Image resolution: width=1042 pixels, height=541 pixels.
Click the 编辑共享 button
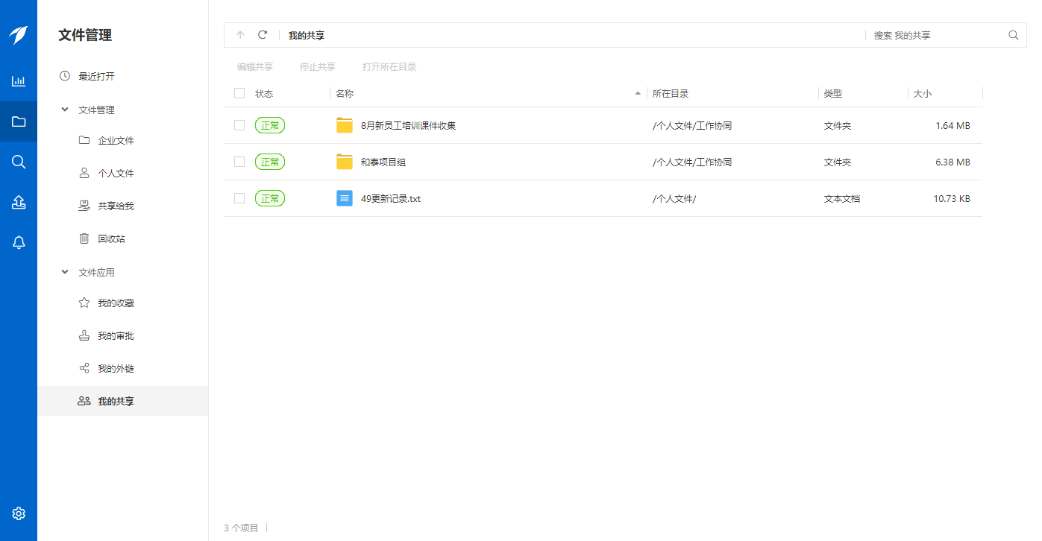255,67
